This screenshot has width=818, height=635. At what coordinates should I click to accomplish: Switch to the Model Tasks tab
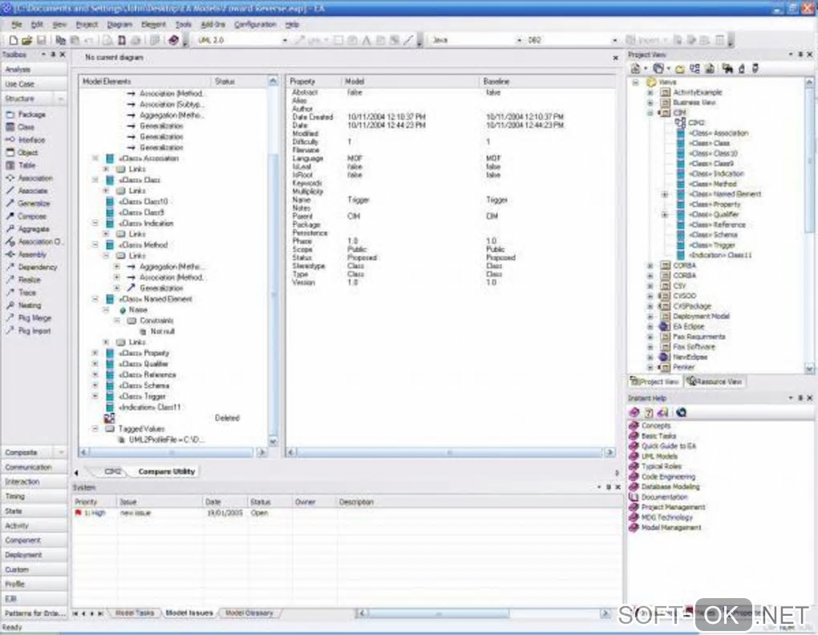coord(135,613)
